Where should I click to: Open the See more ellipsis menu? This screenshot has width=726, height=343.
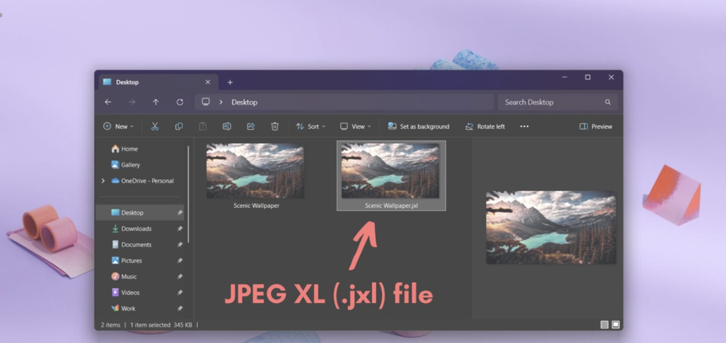[524, 126]
